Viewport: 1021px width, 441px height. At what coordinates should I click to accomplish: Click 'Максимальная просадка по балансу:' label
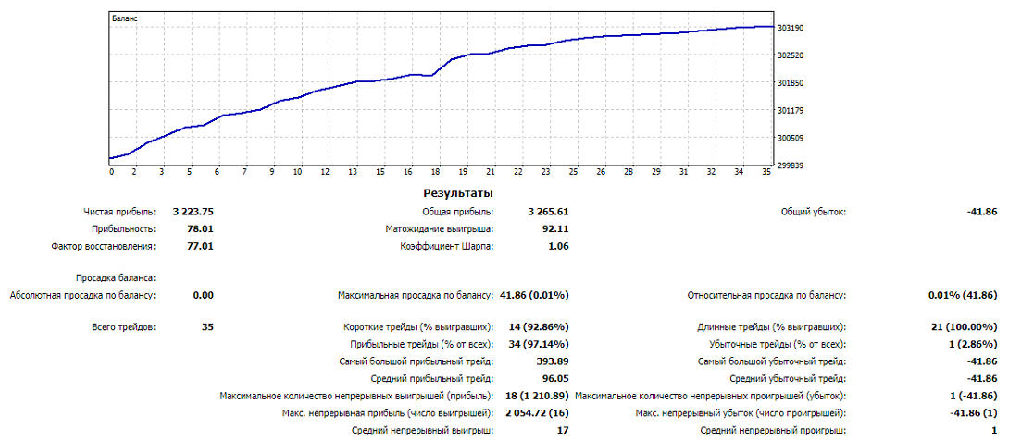point(416,295)
